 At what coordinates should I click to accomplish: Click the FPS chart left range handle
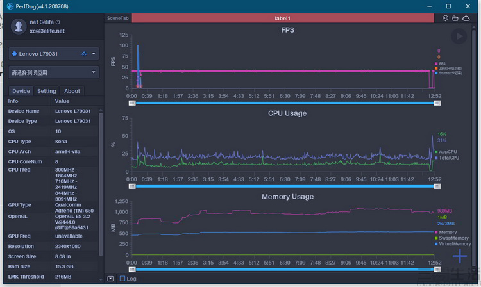click(132, 103)
